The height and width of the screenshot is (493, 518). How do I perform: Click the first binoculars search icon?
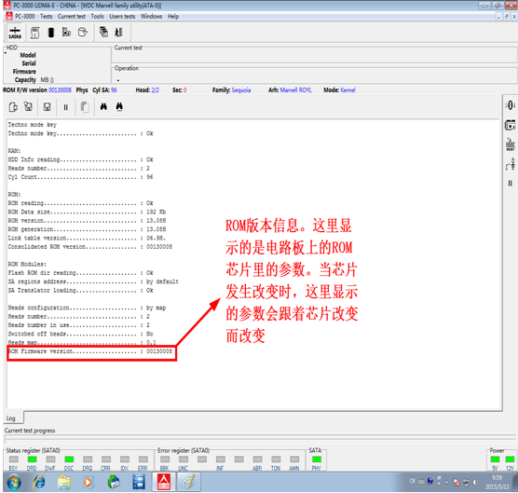103,107
